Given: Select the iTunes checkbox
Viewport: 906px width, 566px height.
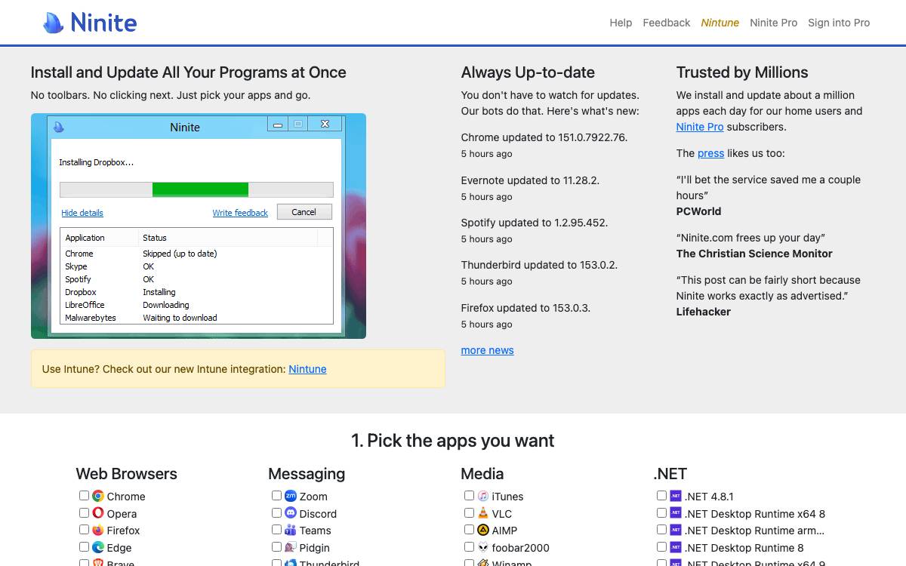Looking at the screenshot, I should (469, 496).
